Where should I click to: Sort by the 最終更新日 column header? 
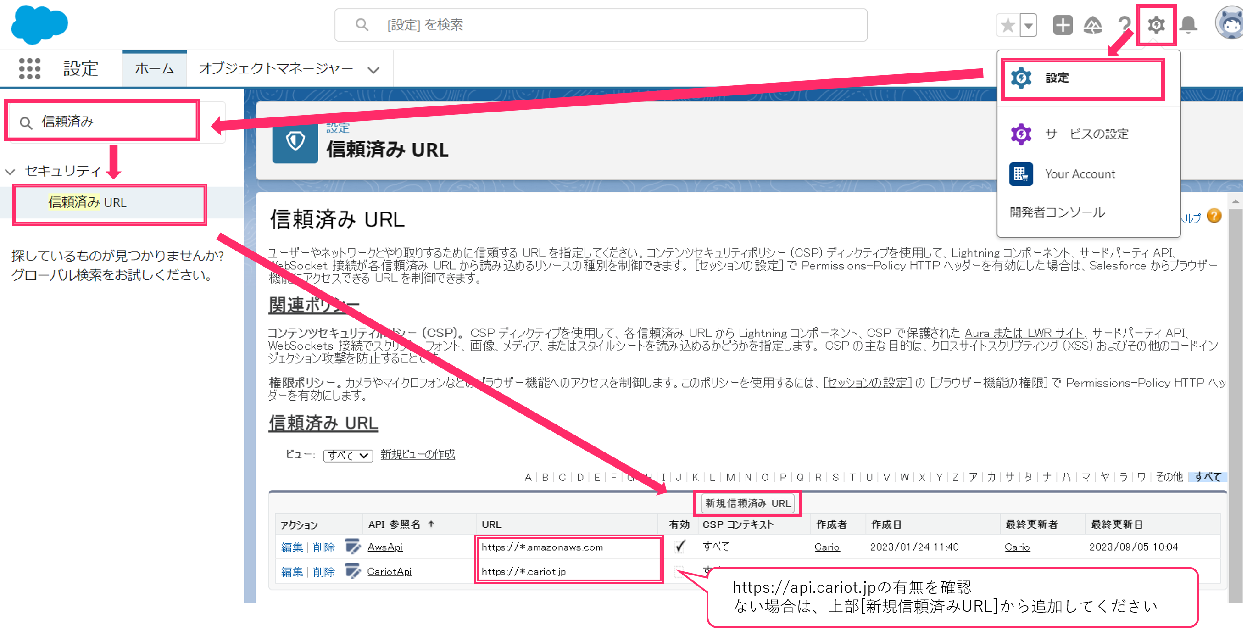tap(1116, 524)
